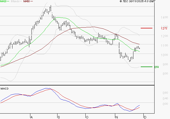Click the 1200 price axis label

[x=164, y=36]
